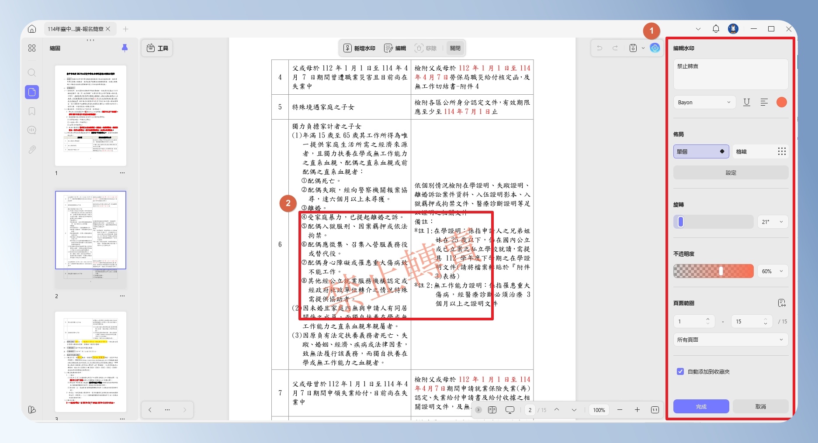Image resolution: width=818 pixels, height=443 pixels.
Task: Select page 1 thumbnail
Action: (90, 116)
